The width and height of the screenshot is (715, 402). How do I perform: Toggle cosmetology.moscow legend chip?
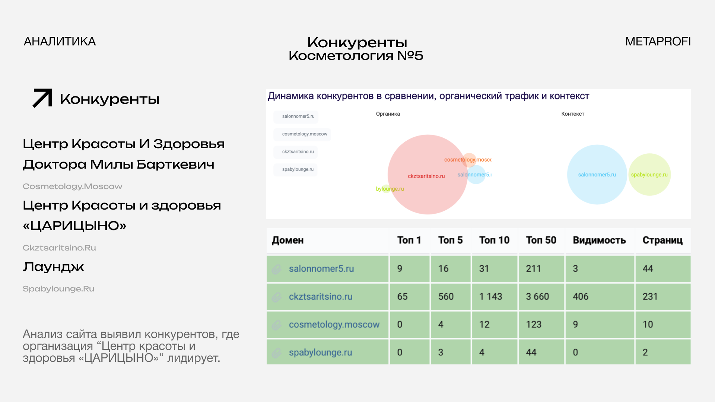(x=302, y=134)
